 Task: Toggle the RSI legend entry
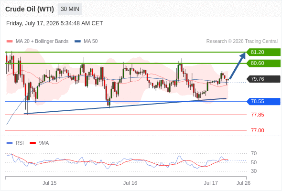click(15, 143)
